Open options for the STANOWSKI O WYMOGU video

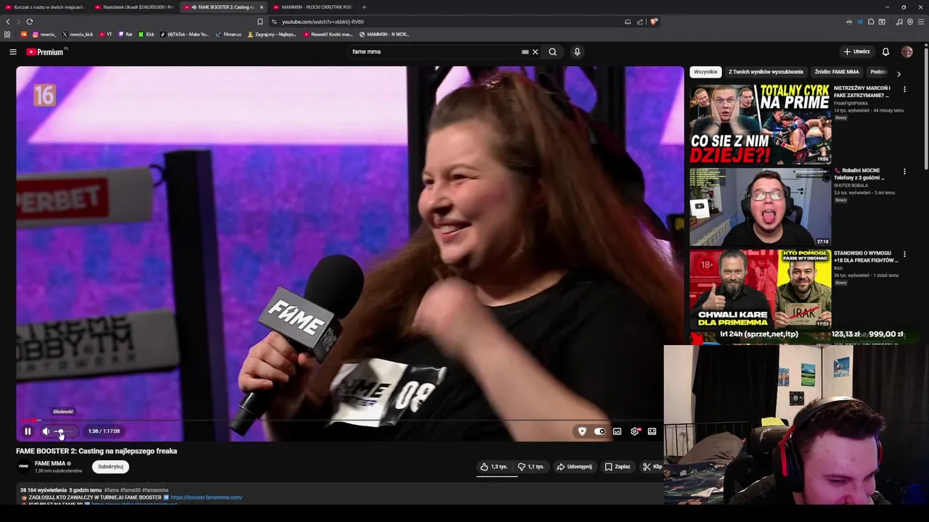904,254
